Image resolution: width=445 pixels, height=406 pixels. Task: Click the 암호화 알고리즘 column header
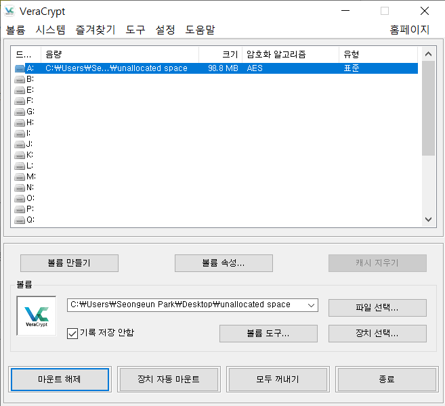(291, 54)
